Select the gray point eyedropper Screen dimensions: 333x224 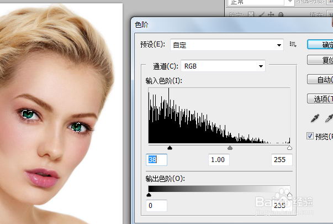tap(329, 118)
